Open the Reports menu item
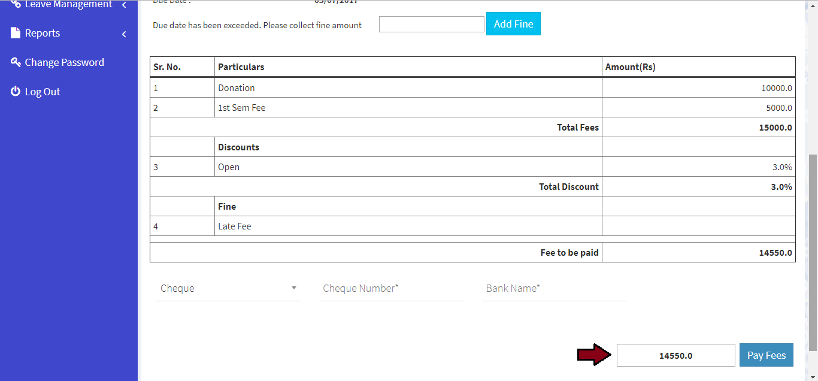 43,33
